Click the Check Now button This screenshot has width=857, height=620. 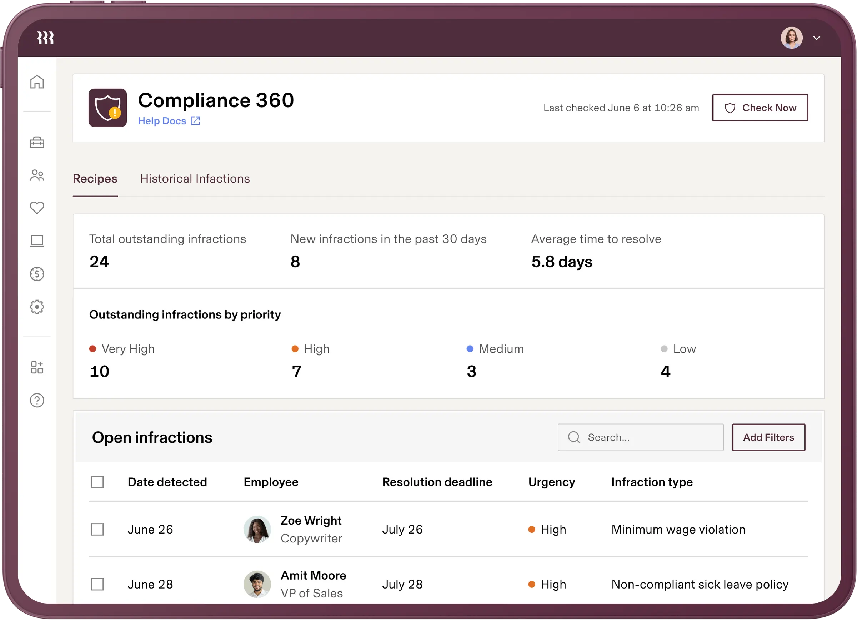pyautogui.click(x=760, y=108)
